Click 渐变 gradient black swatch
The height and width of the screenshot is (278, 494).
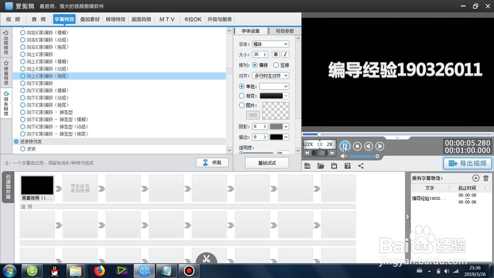tap(271, 96)
